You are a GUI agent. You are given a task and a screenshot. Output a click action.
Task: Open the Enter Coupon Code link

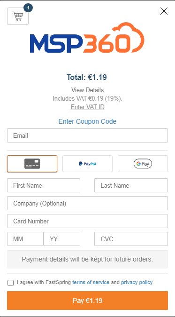(x=87, y=121)
